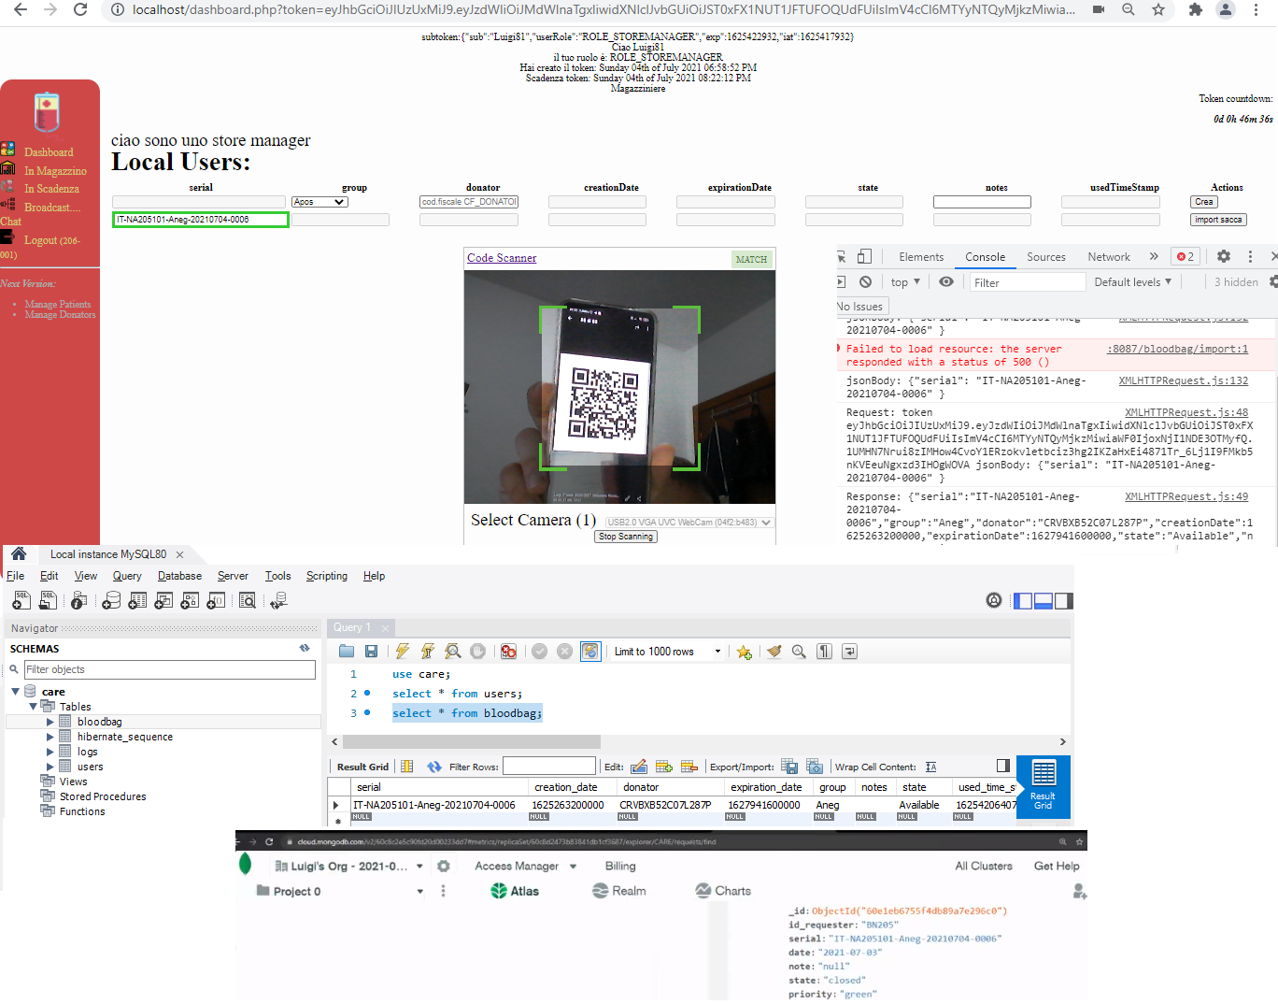Image resolution: width=1278 pixels, height=1004 pixels.
Task: Reload the page in the browser
Action: click(x=80, y=9)
